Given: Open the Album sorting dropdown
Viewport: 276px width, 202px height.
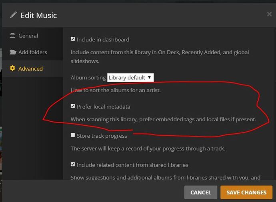Looking at the screenshot, I should (130, 77).
